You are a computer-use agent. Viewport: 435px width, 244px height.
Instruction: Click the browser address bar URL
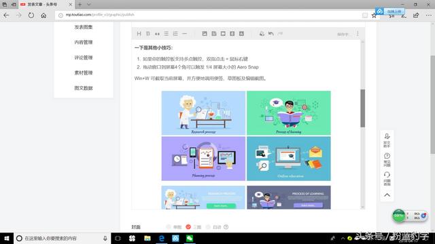100,15
